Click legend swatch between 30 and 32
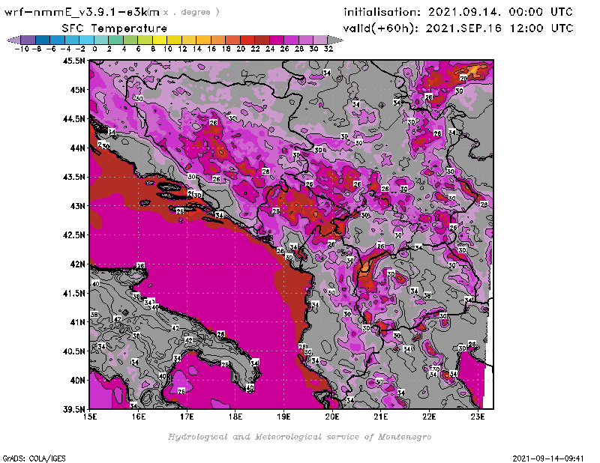 tap(320, 40)
